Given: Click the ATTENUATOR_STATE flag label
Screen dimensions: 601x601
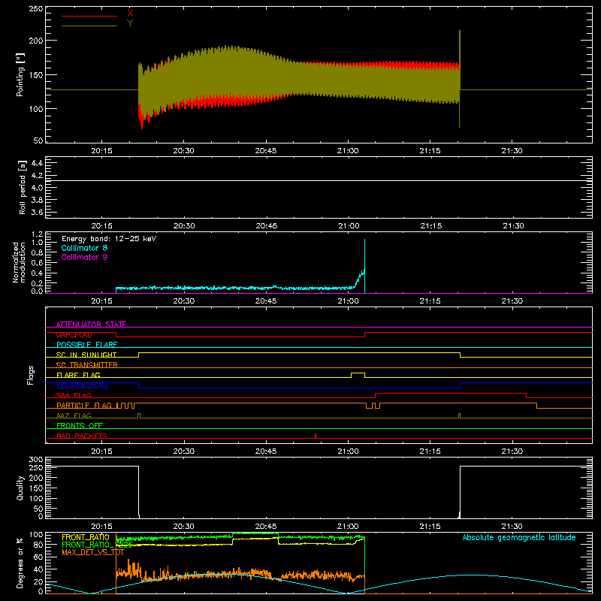Looking at the screenshot, I should [x=91, y=325].
